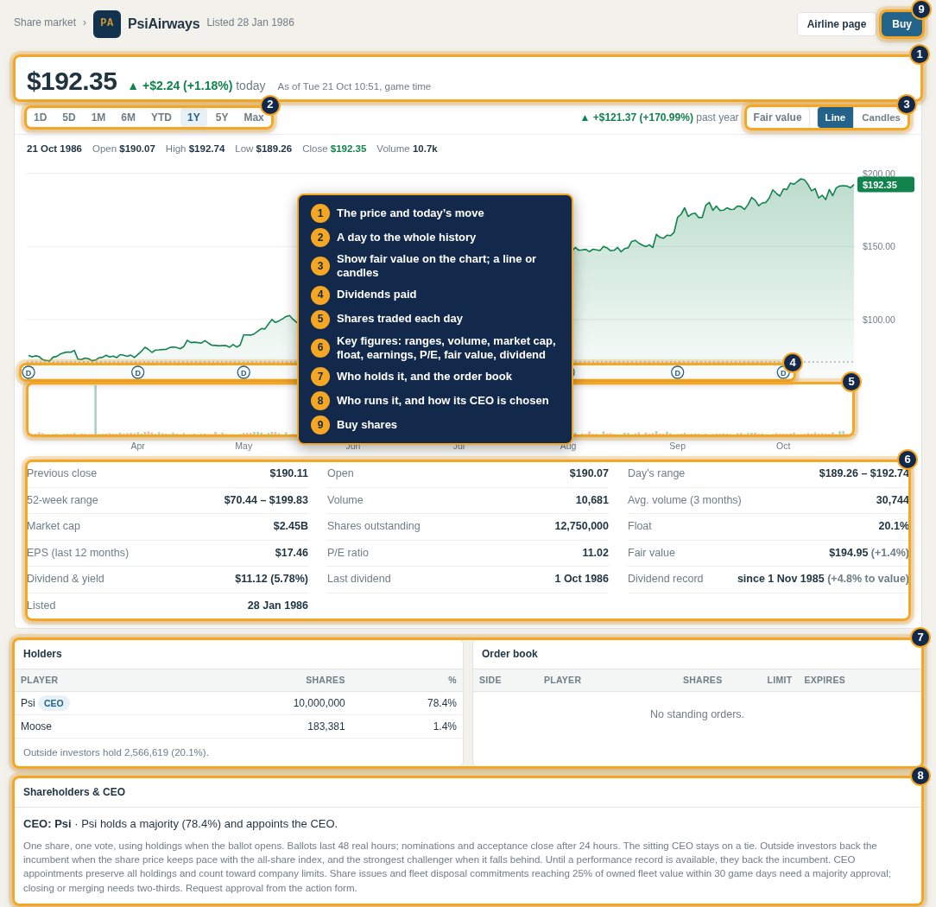Screen dimensions: 936x907
Task: Click the Listed 28 Jan 1986 header text
Action: coord(250,22)
